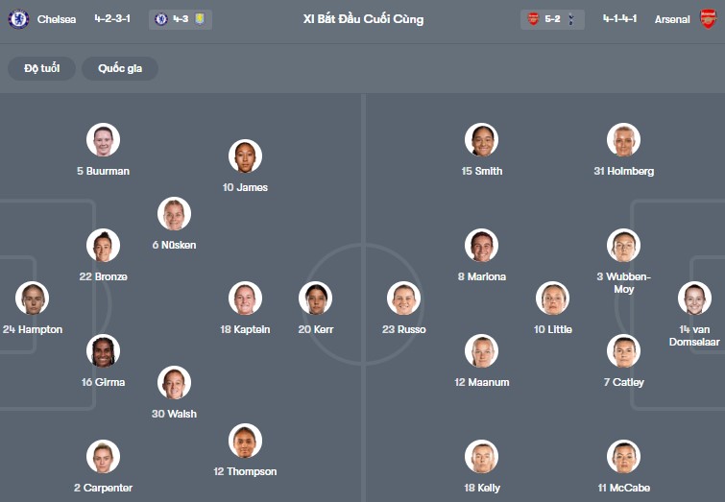
Task: Select Hampton's goalkeeper avatar
Action: click(32, 299)
